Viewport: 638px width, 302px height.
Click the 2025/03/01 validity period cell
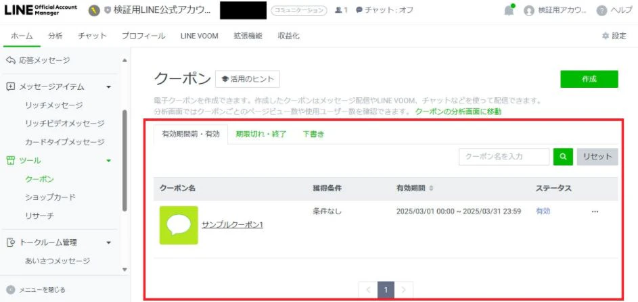click(459, 211)
